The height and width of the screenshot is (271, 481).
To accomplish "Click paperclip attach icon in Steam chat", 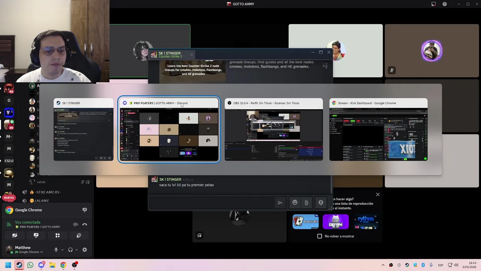I will click(x=307, y=202).
